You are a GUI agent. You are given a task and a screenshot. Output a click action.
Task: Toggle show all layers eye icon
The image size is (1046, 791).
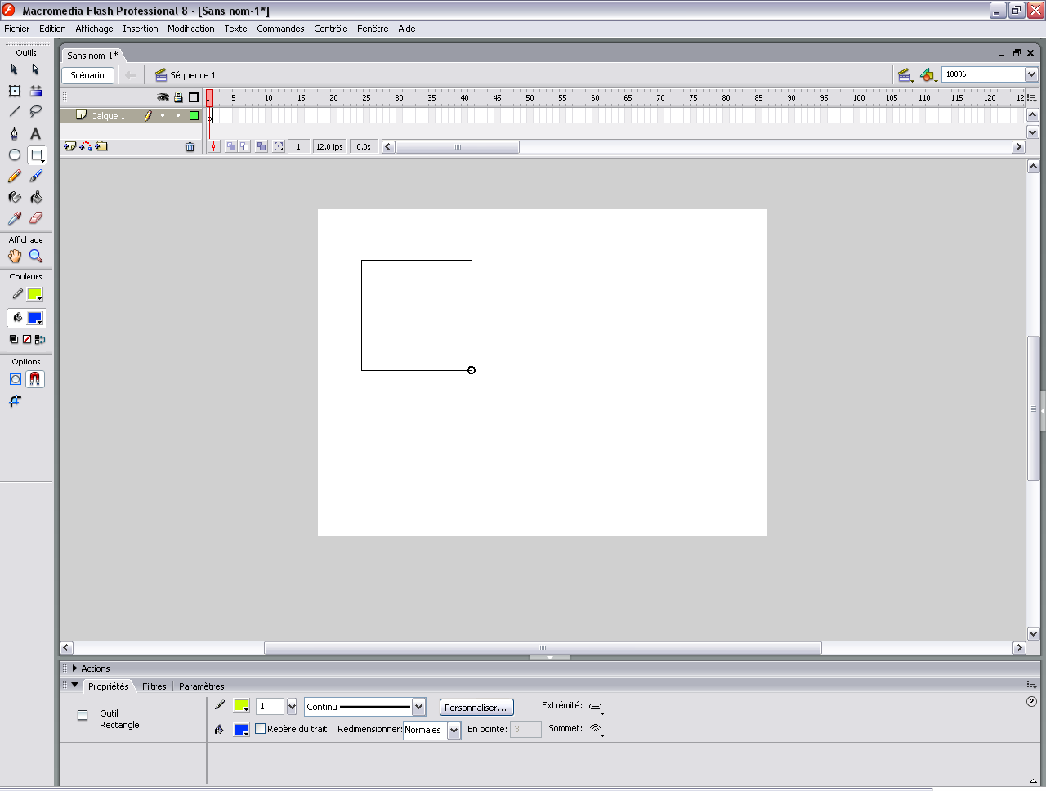[x=163, y=97]
